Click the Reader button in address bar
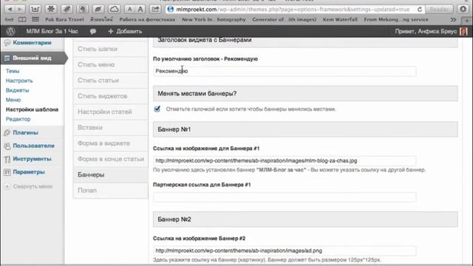 [439, 10]
